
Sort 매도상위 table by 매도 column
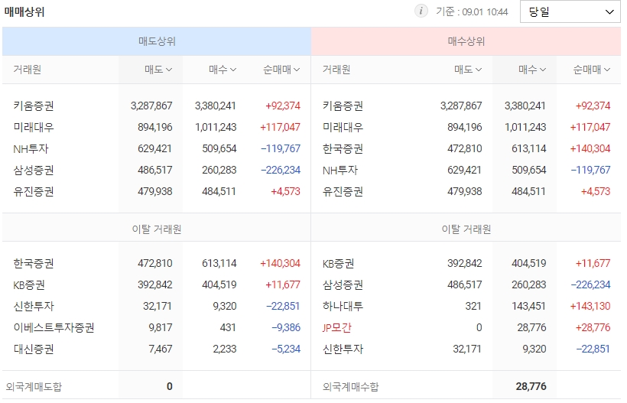[x=158, y=70]
